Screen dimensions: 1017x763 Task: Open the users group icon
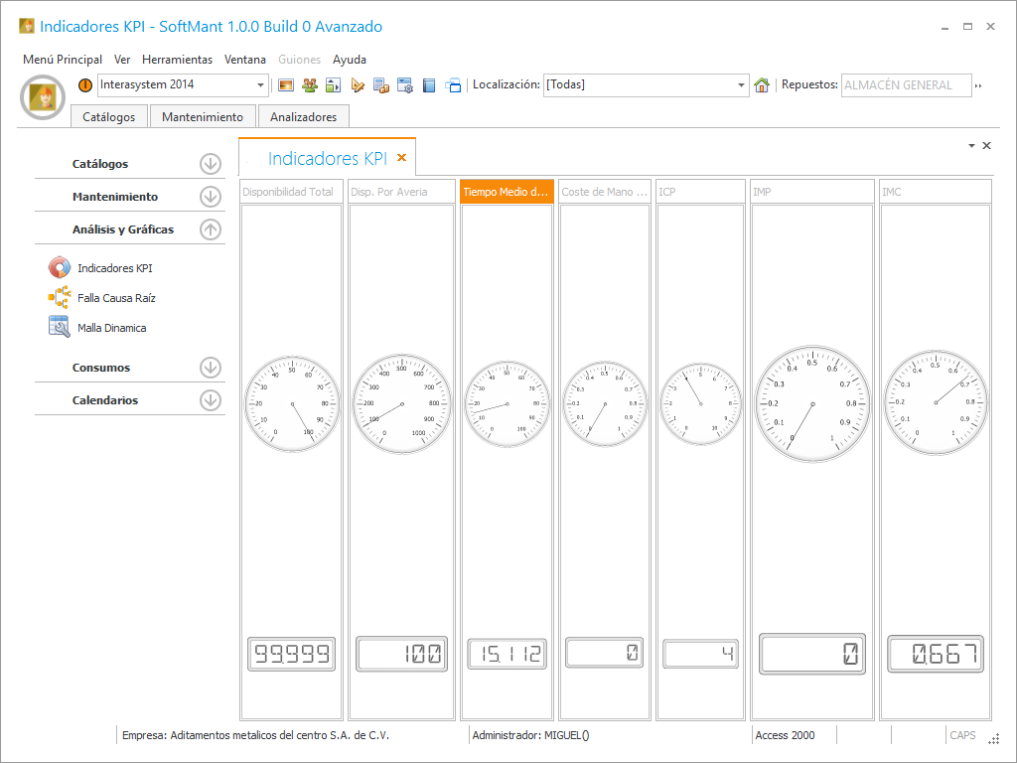[310, 85]
